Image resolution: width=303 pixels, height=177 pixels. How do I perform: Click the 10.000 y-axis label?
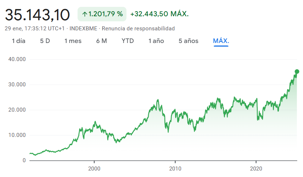click(x=17, y=135)
